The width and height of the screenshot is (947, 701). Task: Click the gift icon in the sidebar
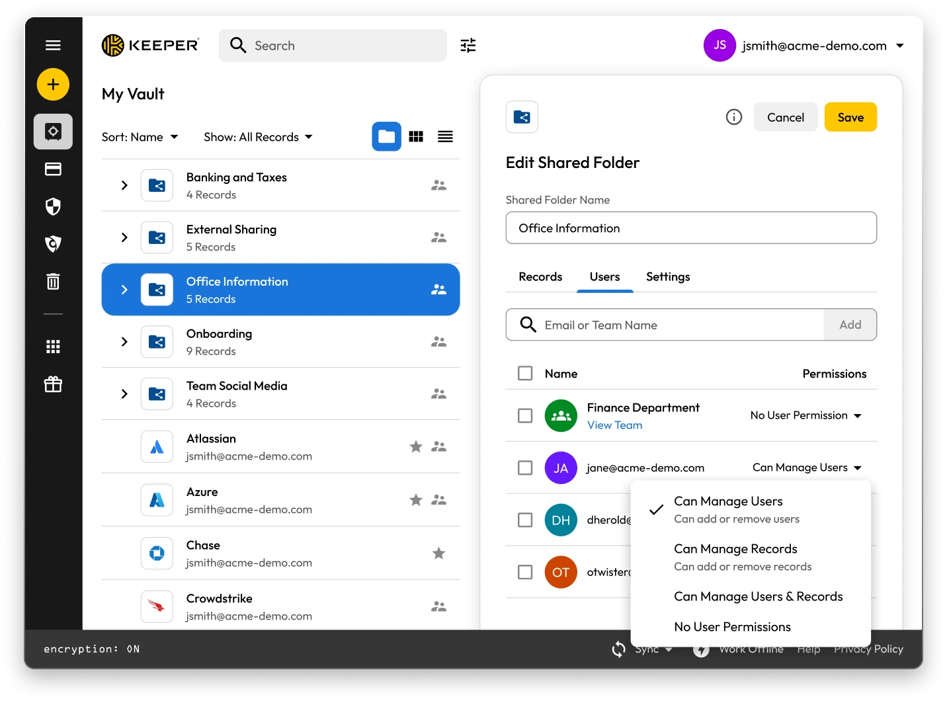coord(53,384)
